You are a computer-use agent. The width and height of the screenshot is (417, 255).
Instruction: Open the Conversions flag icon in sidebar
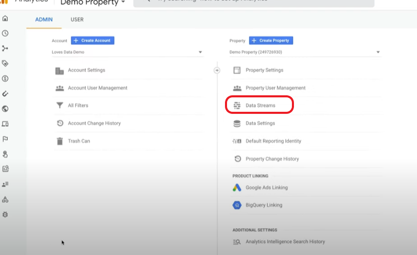(x=5, y=139)
